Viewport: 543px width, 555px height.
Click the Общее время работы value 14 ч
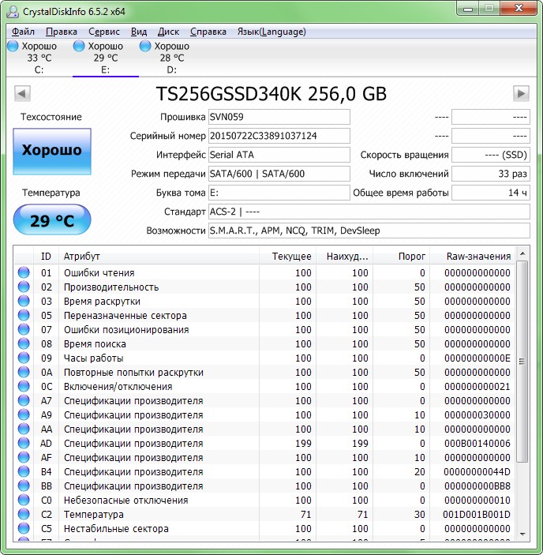(491, 193)
